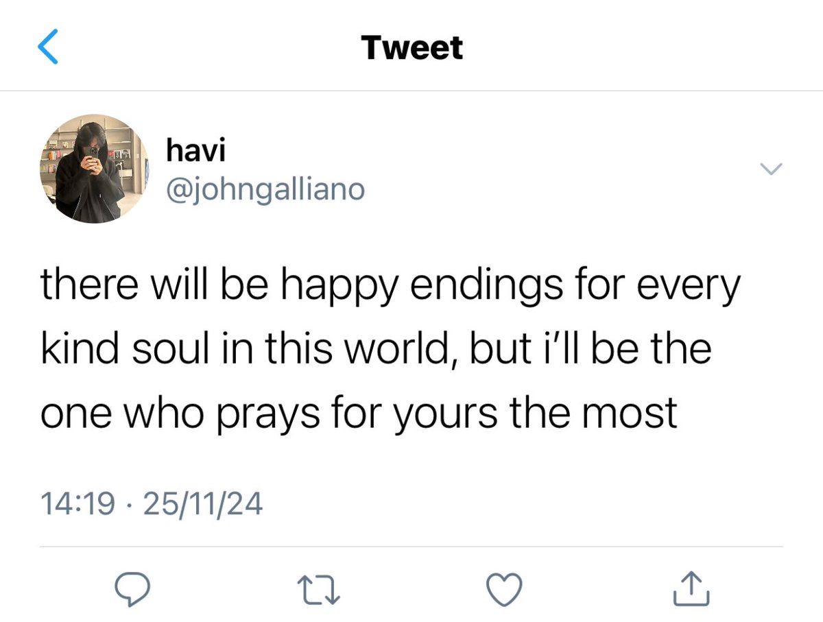Select the 25/11/24 date
The height and width of the screenshot is (622, 823).
(204, 505)
